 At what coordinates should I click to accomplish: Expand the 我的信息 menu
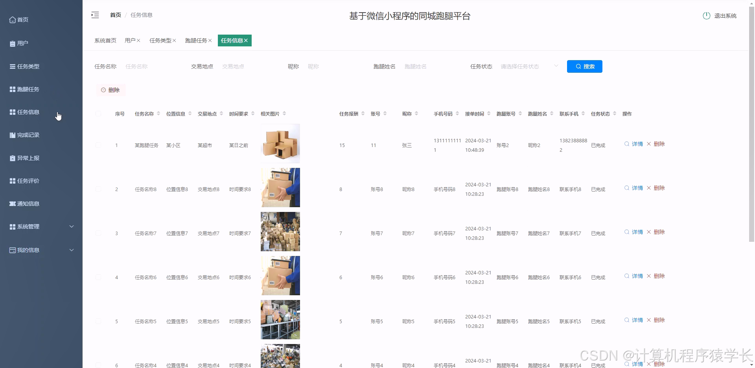click(28, 250)
